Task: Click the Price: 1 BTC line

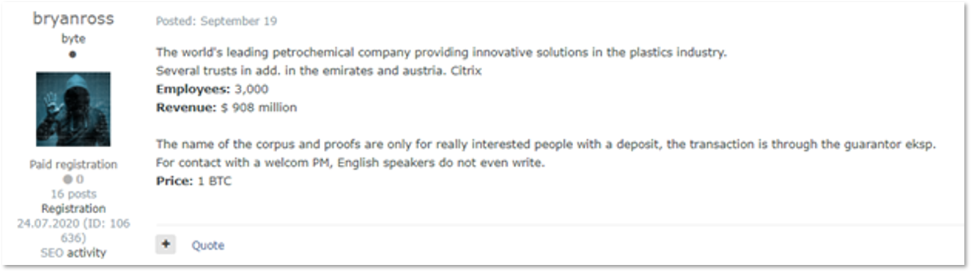Action: click(x=193, y=181)
